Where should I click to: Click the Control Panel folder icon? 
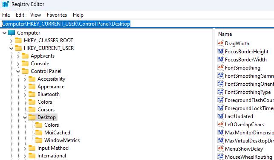pyautogui.click(x=25, y=71)
